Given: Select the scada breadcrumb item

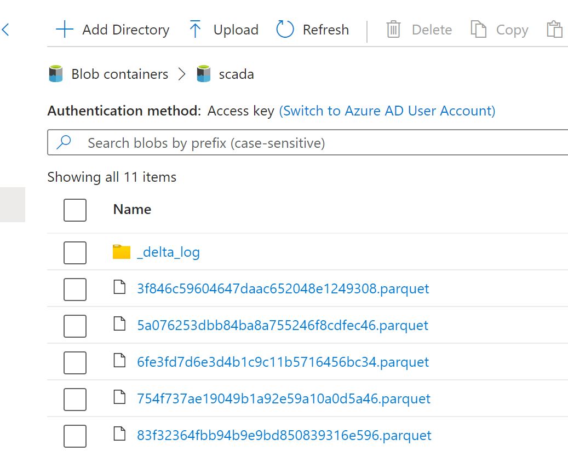Looking at the screenshot, I should (x=236, y=74).
